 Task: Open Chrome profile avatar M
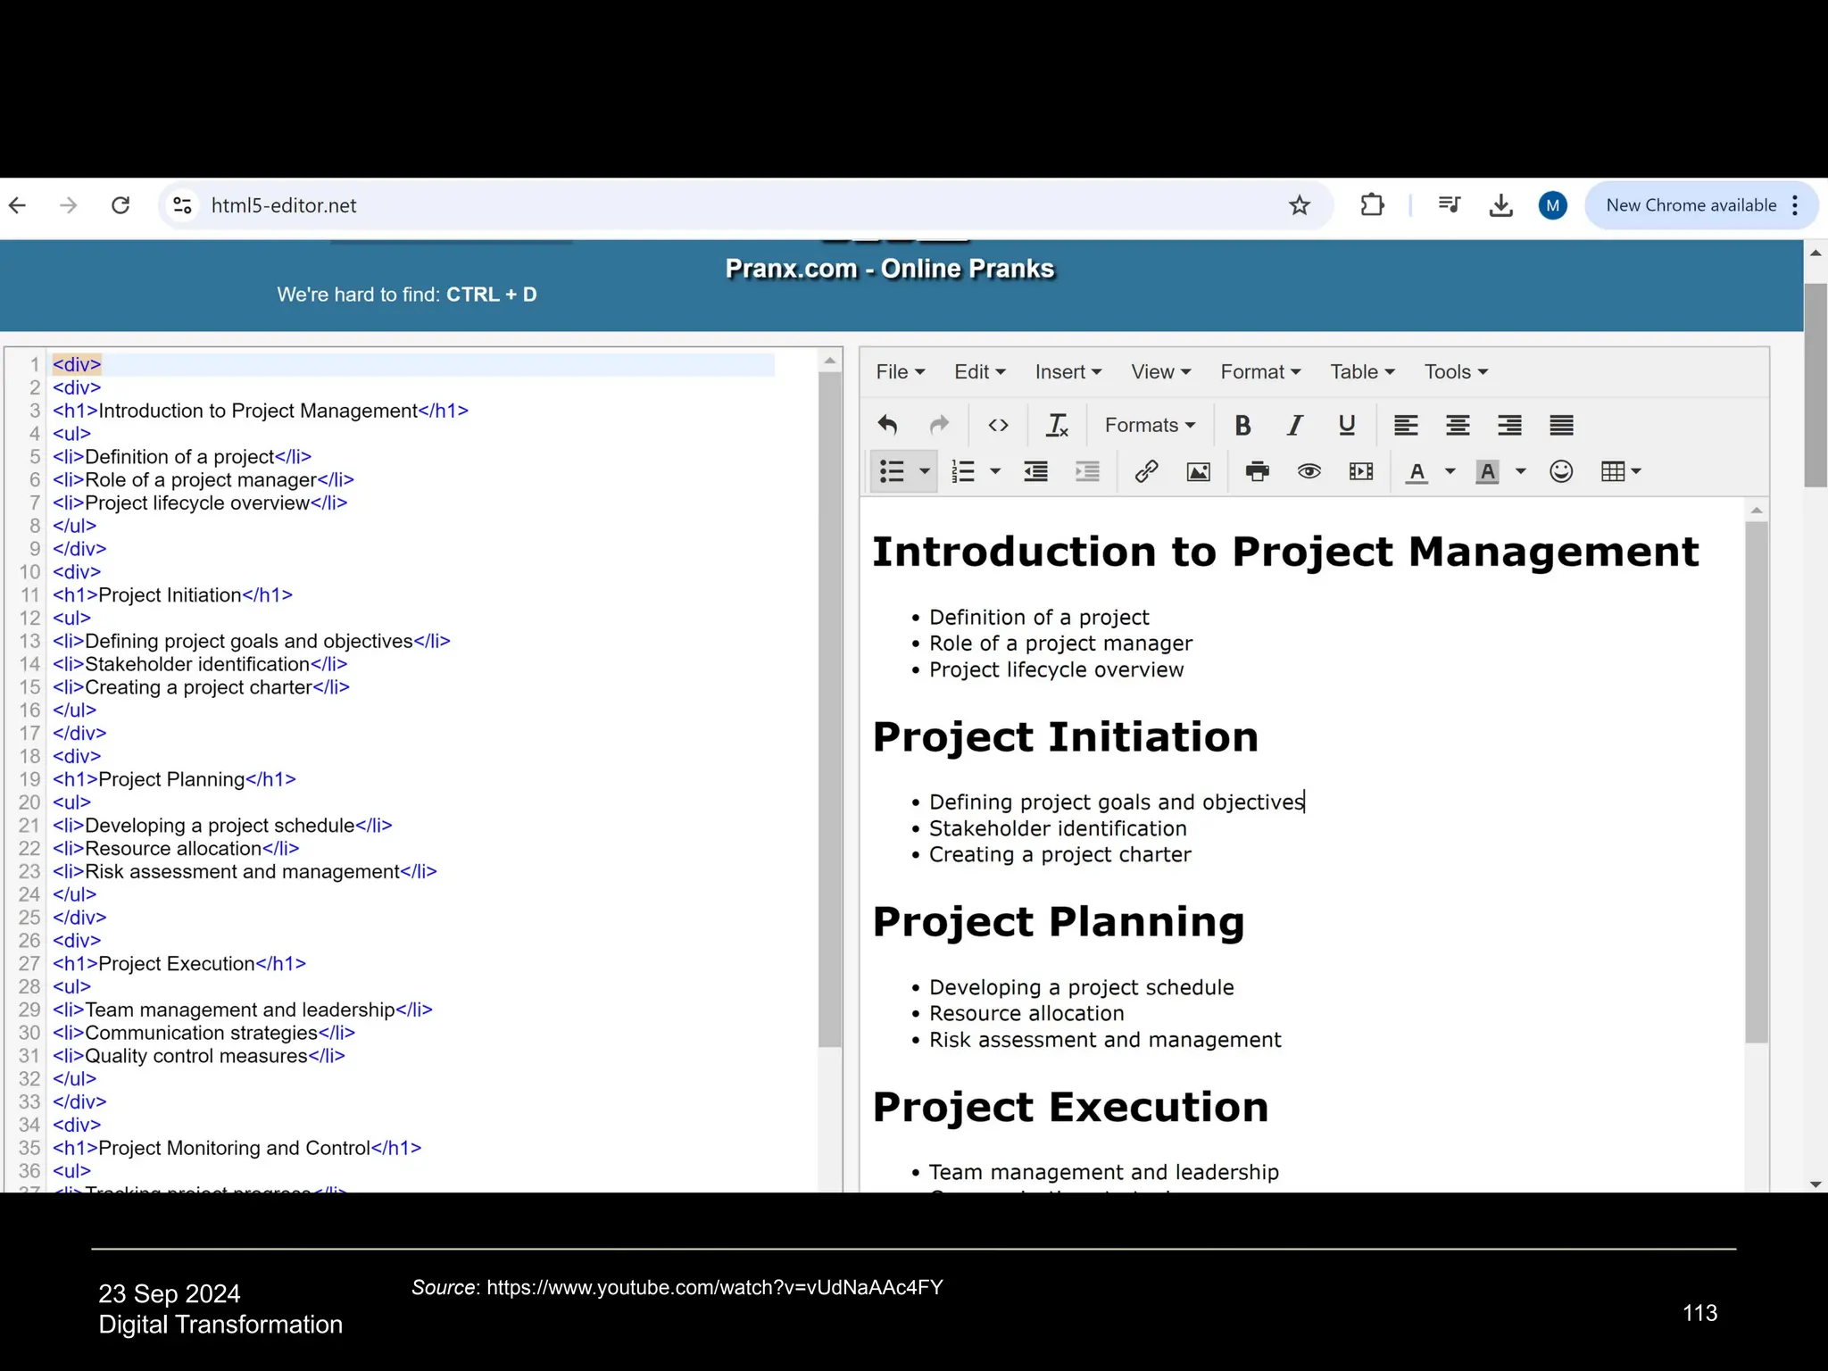pyautogui.click(x=1553, y=205)
